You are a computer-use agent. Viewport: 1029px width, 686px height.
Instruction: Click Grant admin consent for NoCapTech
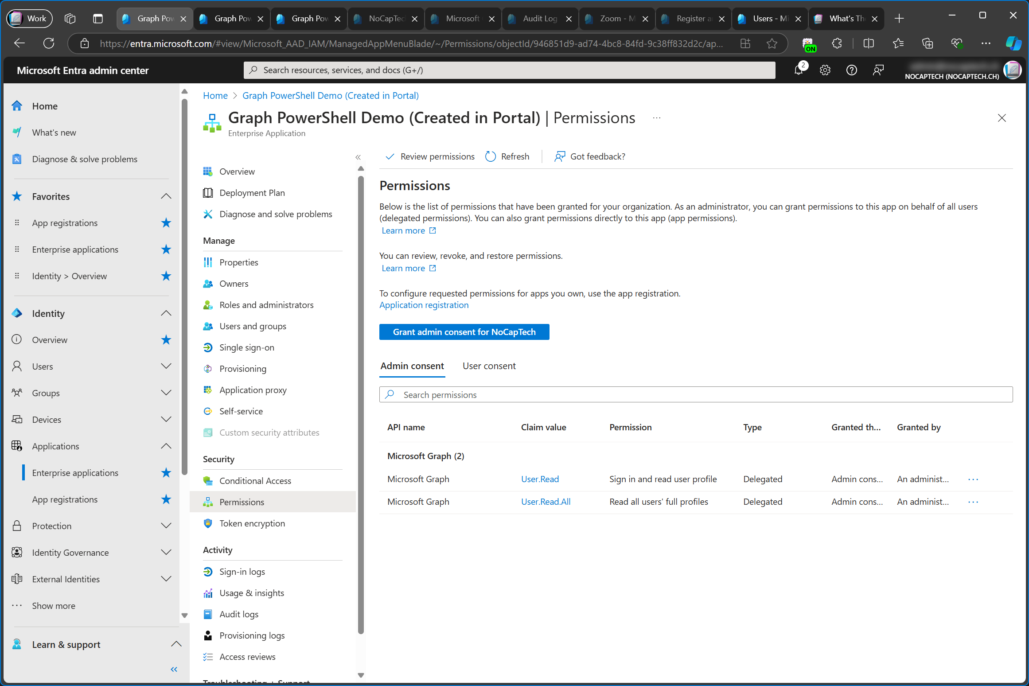point(463,331)
